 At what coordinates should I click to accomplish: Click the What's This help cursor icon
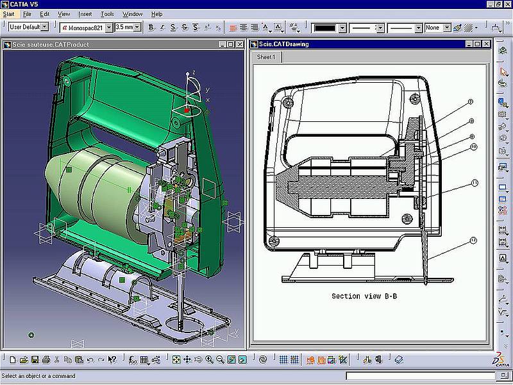(112, 360)
